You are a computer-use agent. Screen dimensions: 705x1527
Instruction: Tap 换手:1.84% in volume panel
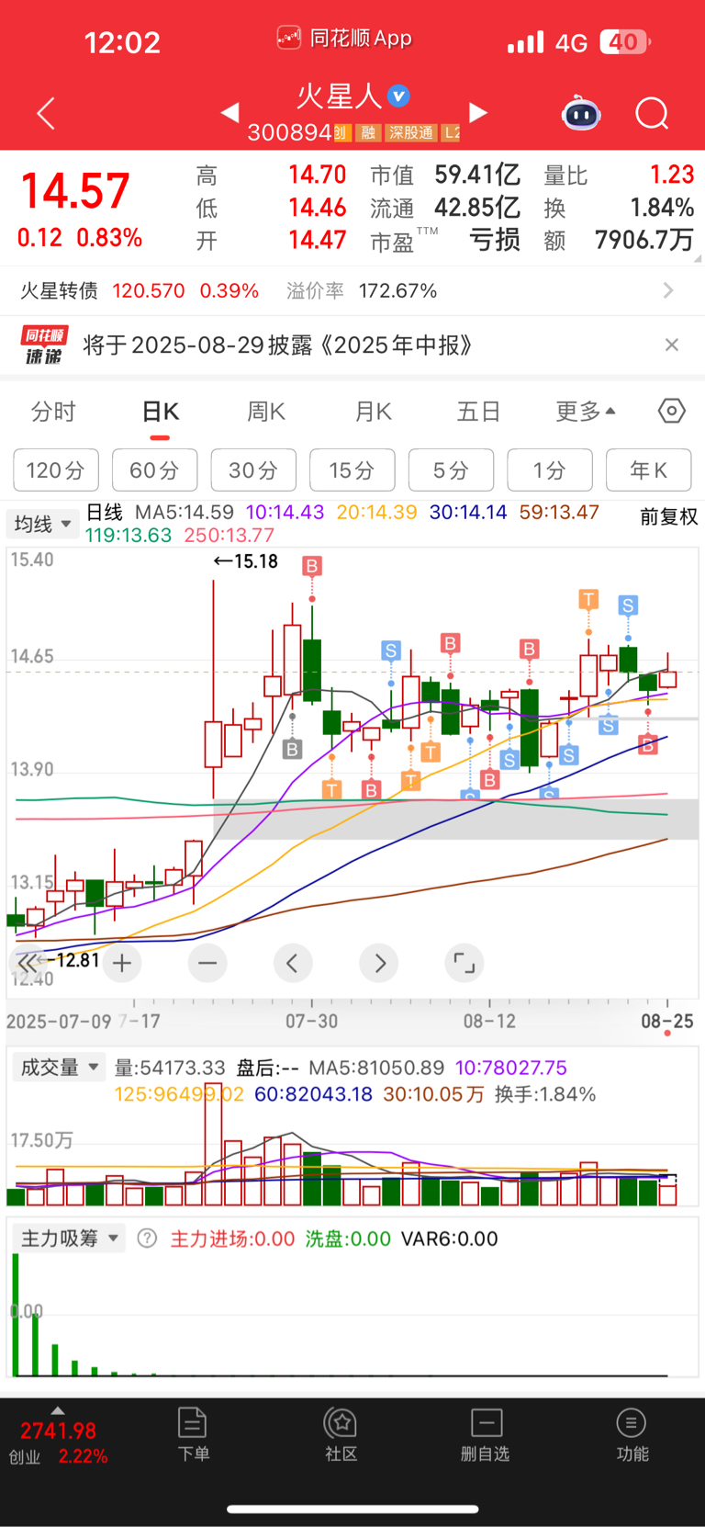coord(545,1094)
